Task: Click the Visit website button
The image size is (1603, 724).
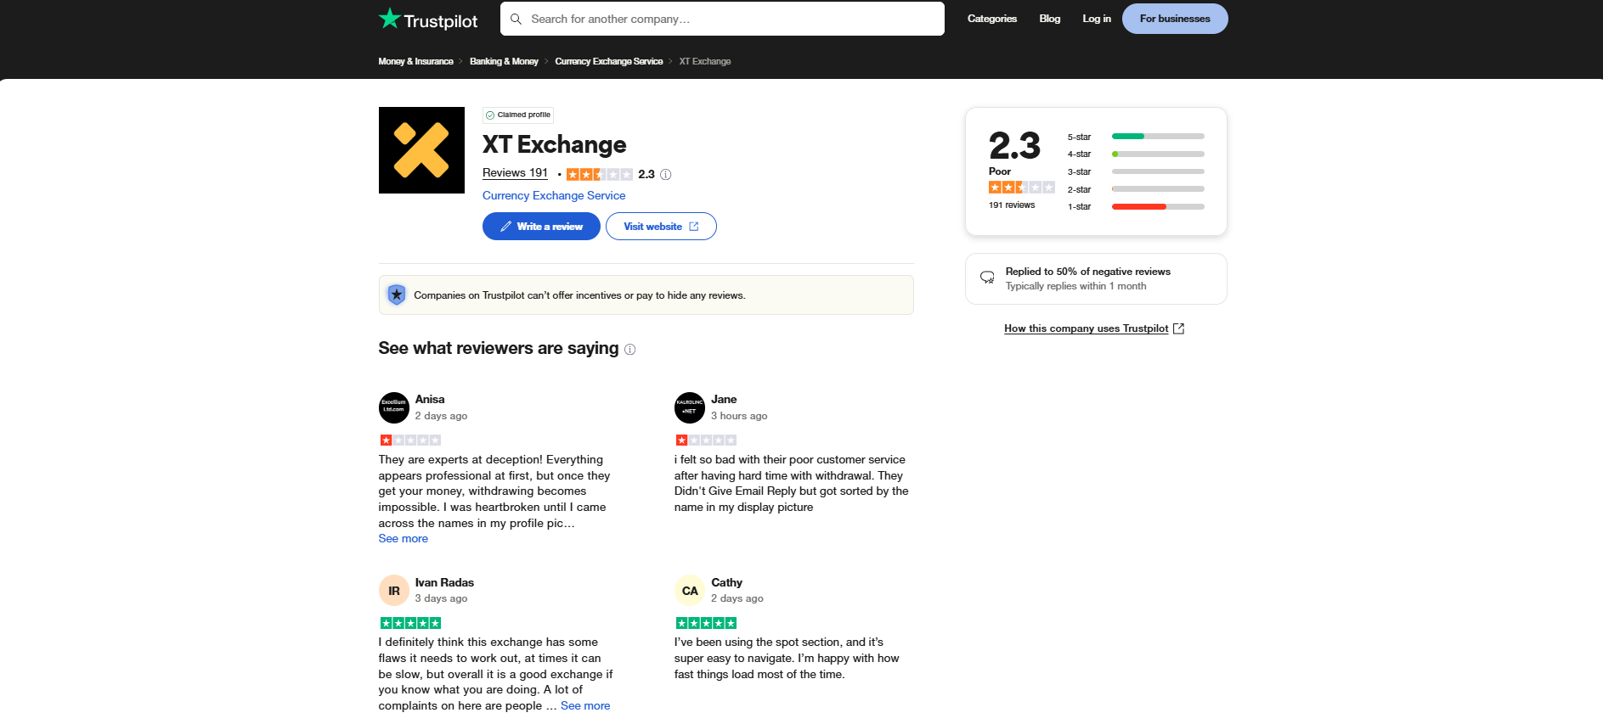Action: [x=661, y=227]
